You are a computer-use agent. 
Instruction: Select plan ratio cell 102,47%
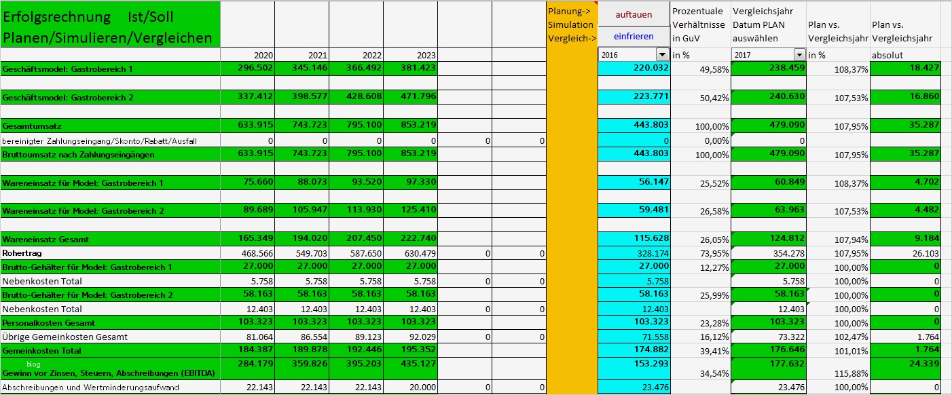pos(839,337)
